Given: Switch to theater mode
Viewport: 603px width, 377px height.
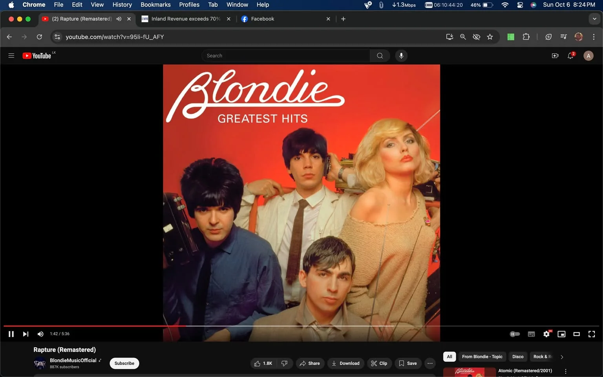Looking at the screenshot, I should [x=576, y=334].
